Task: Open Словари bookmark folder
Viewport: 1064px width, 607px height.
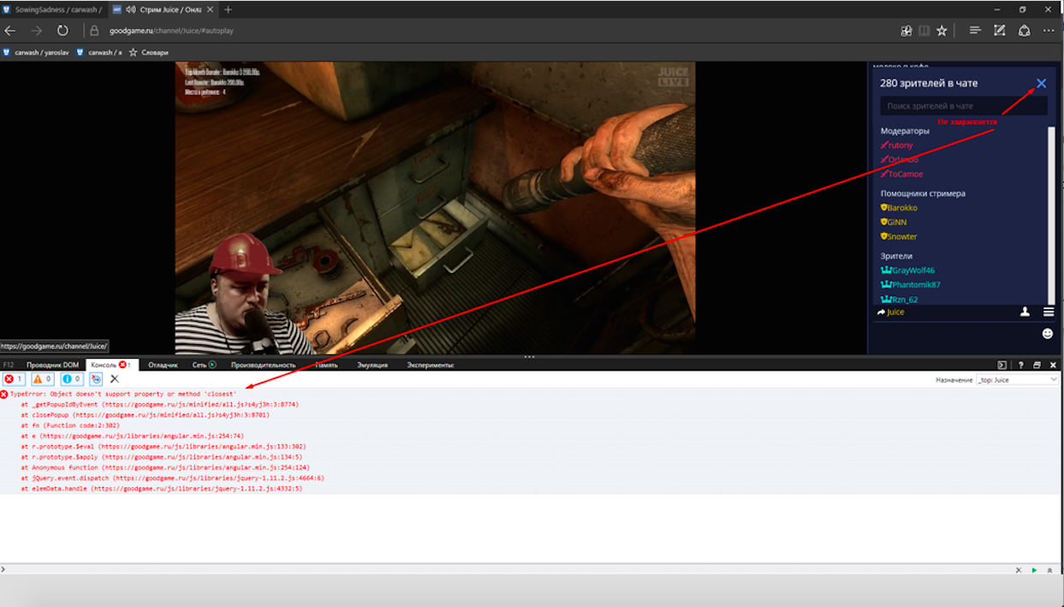Action: pyautogui.click(x=149, y=52)
